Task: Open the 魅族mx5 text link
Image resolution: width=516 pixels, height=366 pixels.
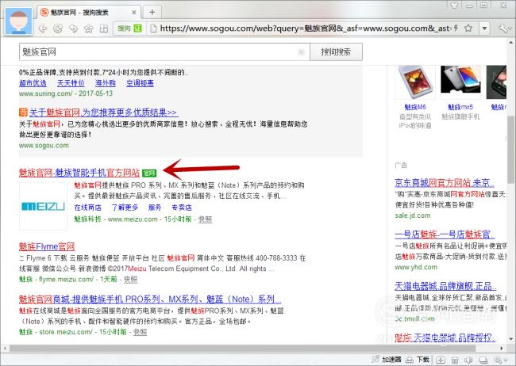Action: tap(460, 107)
